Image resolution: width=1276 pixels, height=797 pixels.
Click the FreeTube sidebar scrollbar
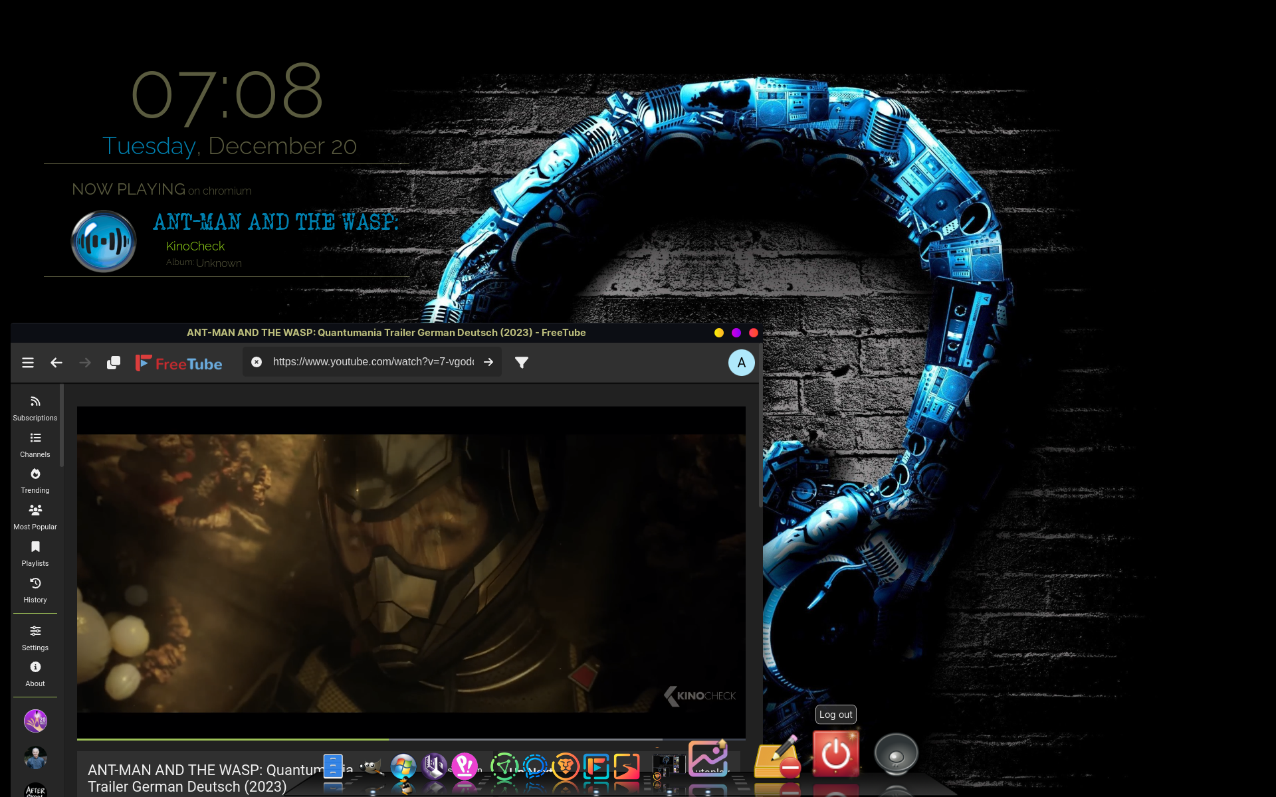pyautogui.click(x=62, y=425)
